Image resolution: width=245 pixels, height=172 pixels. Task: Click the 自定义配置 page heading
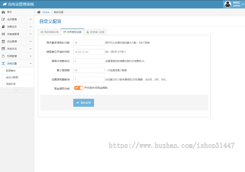pyautogui.click(x=50, y=22)
